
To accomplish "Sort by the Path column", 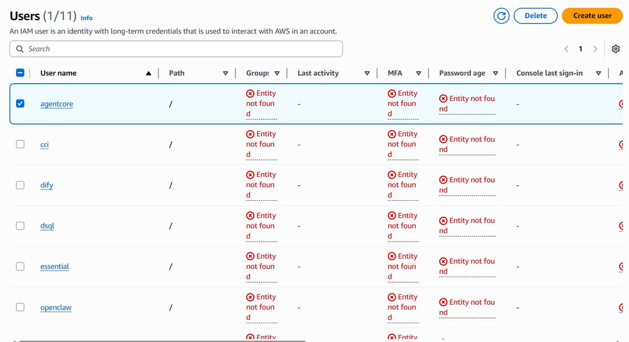I will pos(225,73).
